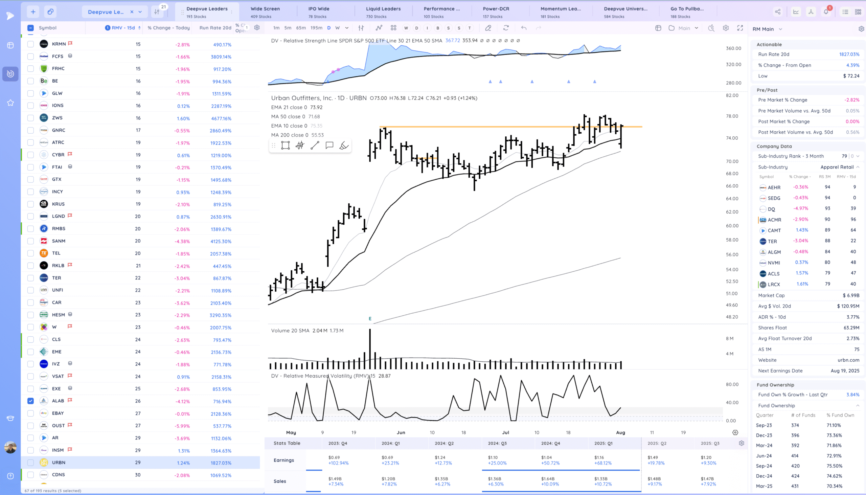Enter fullscreen chart mode
Screen dimensions: 866x495
coord(740,28)
